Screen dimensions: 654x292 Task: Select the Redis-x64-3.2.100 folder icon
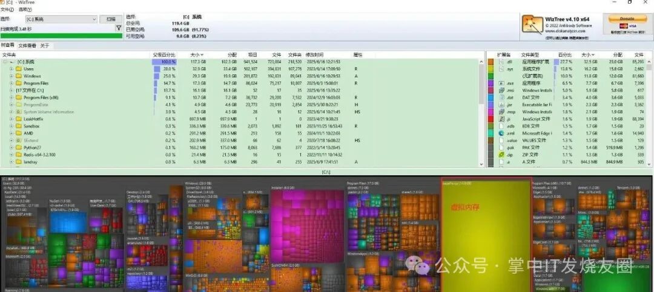[18, 155]
